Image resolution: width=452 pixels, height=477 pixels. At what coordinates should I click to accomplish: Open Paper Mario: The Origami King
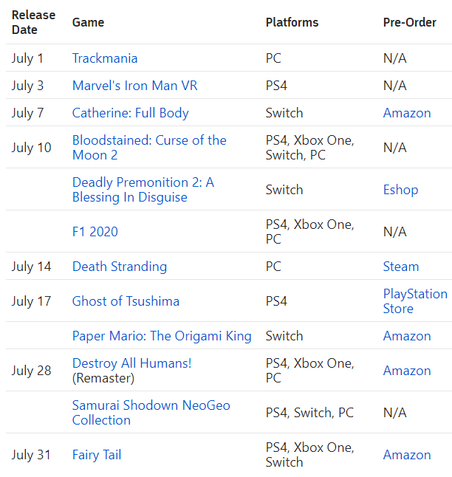(x=162, y=336)
